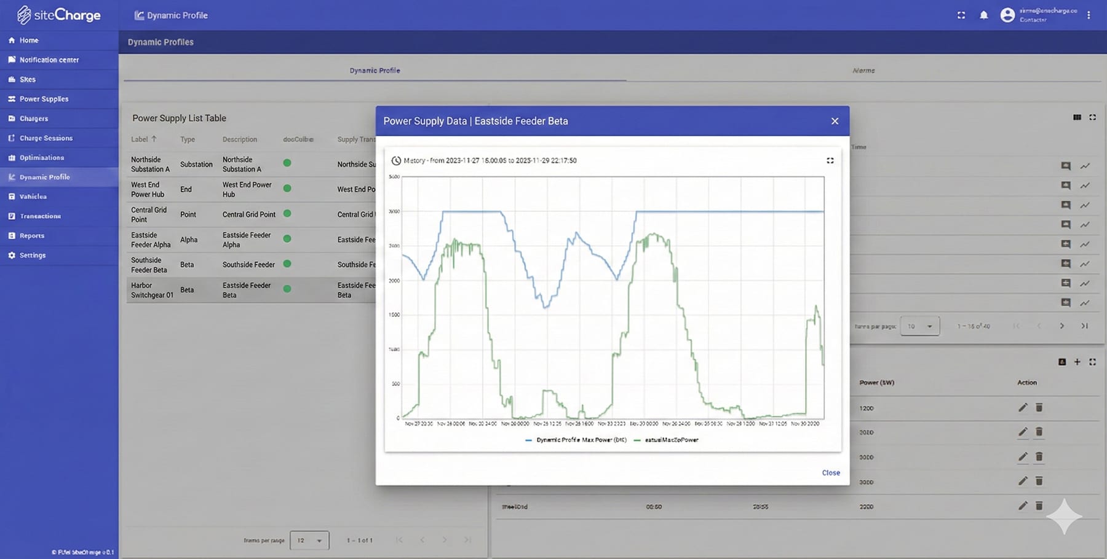Open the user account avatar icon

[1007, 15]
